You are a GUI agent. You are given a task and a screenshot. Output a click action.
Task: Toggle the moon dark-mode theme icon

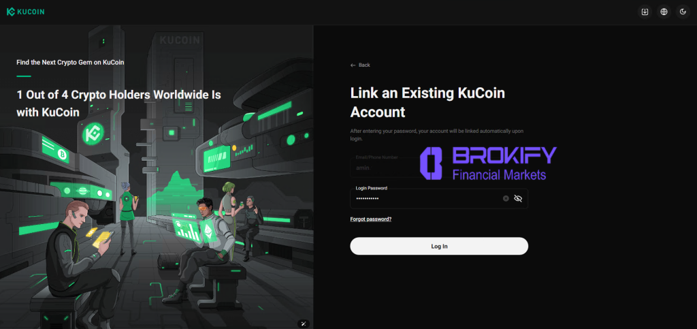tap(683, 12)
